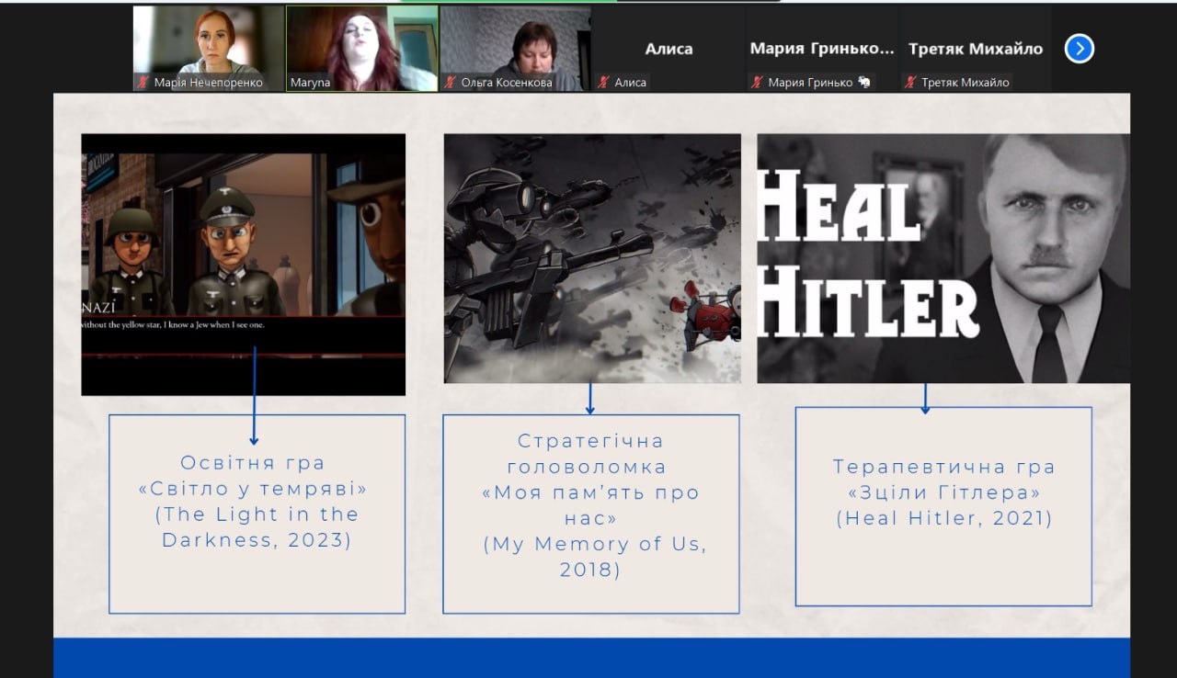Click the Light in the Darkness game screenshot
Screen dimensions: 1177x678
point(243,264)
